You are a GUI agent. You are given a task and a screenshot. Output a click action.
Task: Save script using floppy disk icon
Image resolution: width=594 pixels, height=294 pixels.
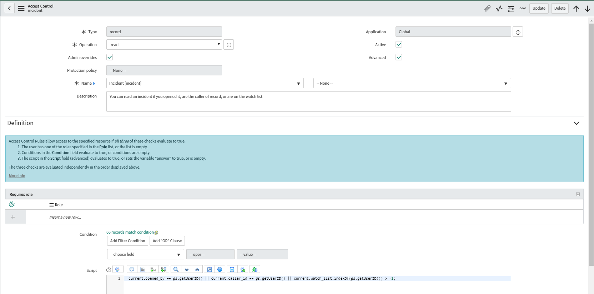click(x=232, y=269)
